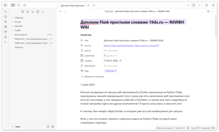Open the Vault switcher dropdown
Screen dimensions: 219x132
pos(16,127)
